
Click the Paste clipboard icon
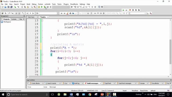28,7
